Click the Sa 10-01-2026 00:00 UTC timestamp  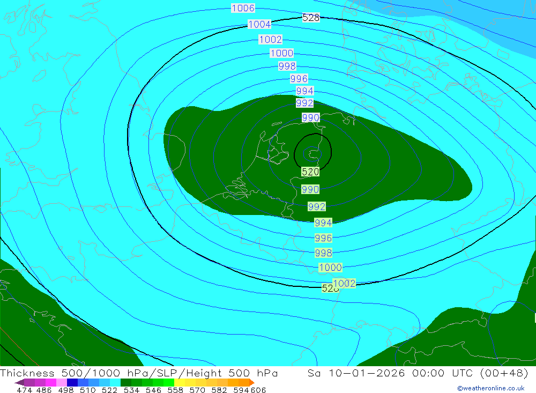[418, 373]
